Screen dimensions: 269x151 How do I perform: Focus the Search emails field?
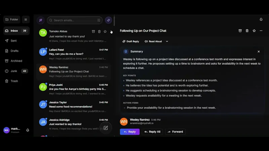(x=75, y=20)
